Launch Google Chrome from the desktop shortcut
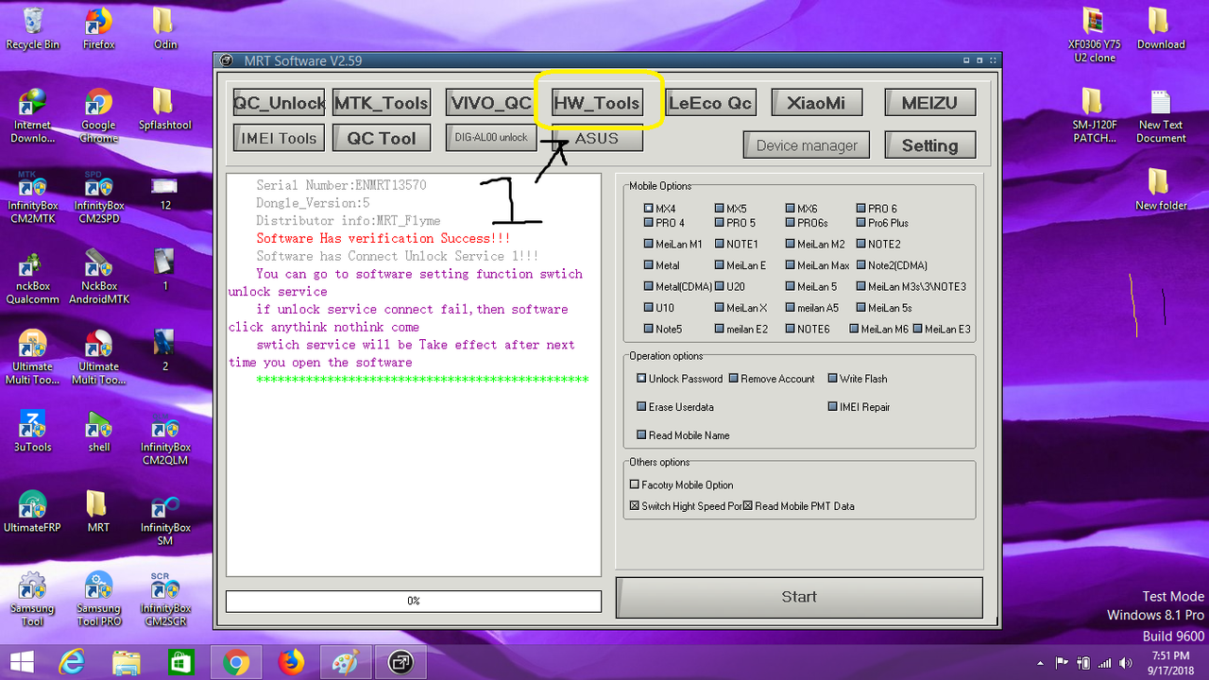1209x680 pixels. pyautogui.click(x=98, y=116)
